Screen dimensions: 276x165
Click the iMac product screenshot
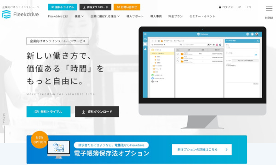pos(202,78)
